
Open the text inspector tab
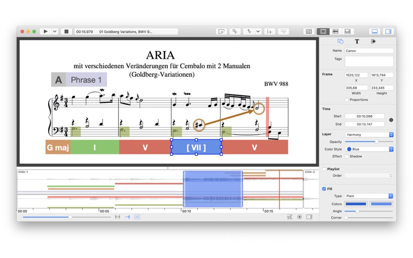[357, 41]
